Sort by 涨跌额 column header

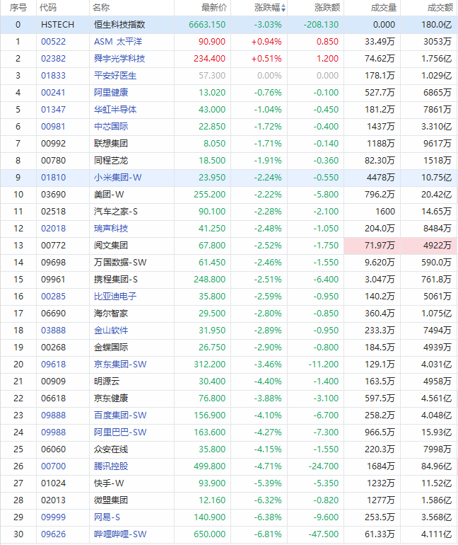tap(327, 8)
